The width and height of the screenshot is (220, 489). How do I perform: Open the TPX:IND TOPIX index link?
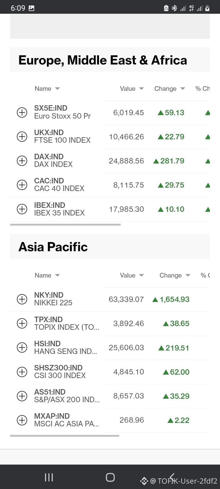coord(67,323)
